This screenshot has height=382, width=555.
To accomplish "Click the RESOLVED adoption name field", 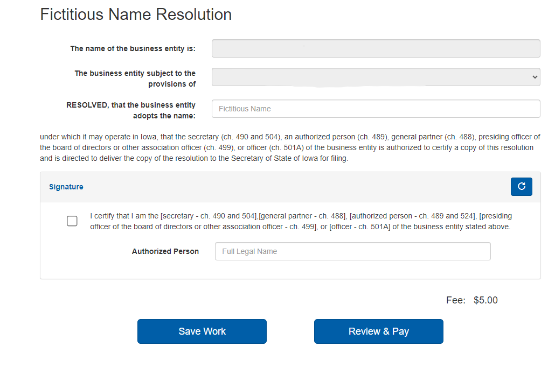I will [x=376, y=109].
